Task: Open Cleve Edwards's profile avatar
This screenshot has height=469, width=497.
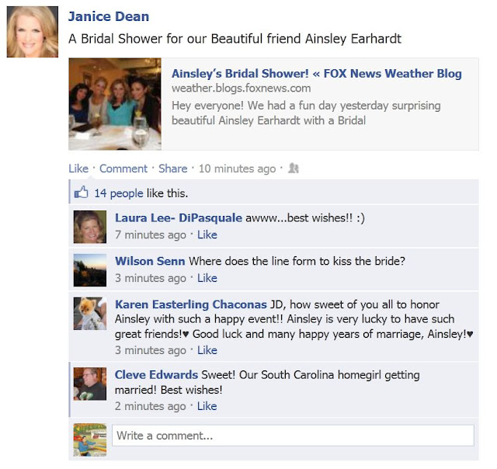Action: point(90,384)
